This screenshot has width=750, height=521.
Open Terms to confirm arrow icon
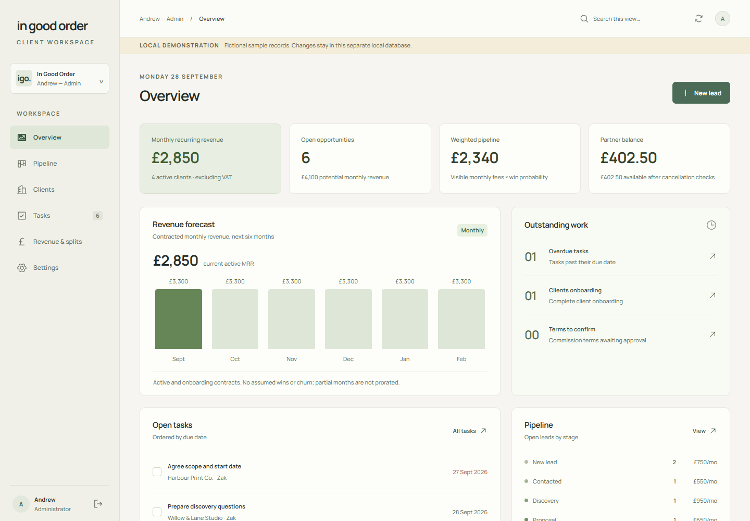click(x=712, y=334)
